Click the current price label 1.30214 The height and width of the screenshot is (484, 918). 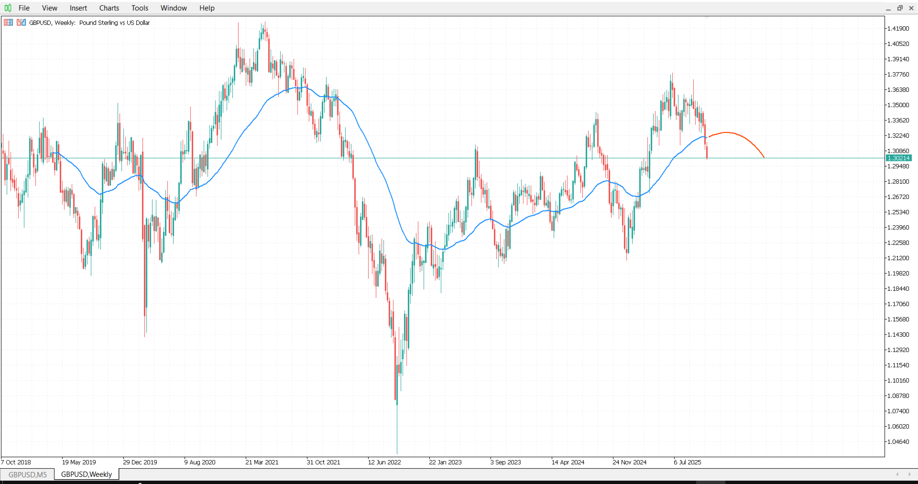tap(899, 158)
